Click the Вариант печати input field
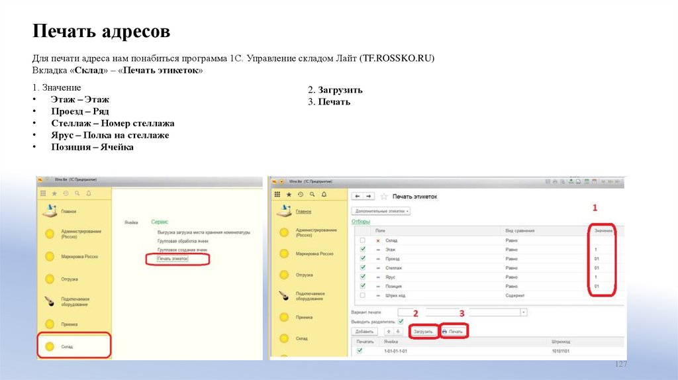Screen dimensions: 678x380 [458, 312]
